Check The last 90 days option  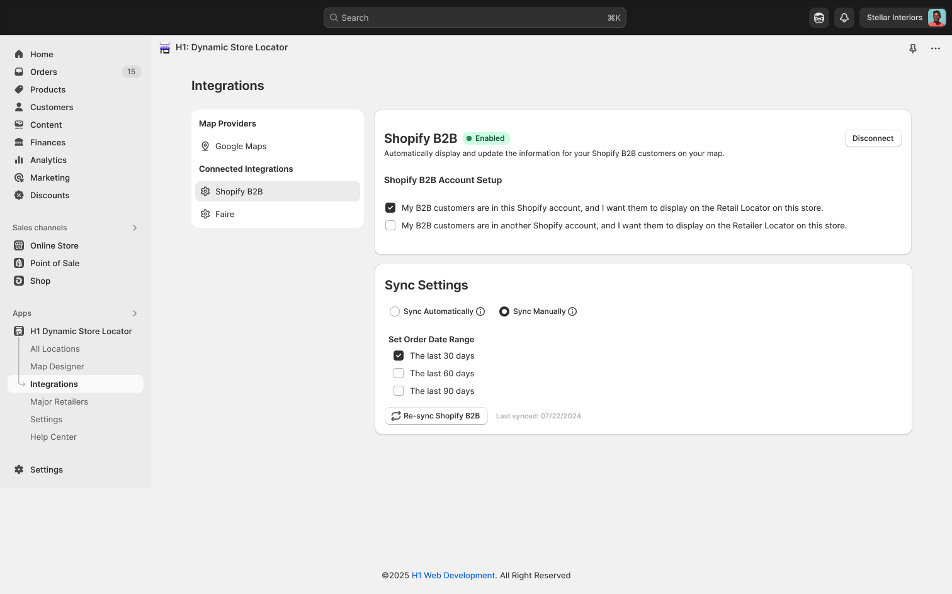pos(399,391)
